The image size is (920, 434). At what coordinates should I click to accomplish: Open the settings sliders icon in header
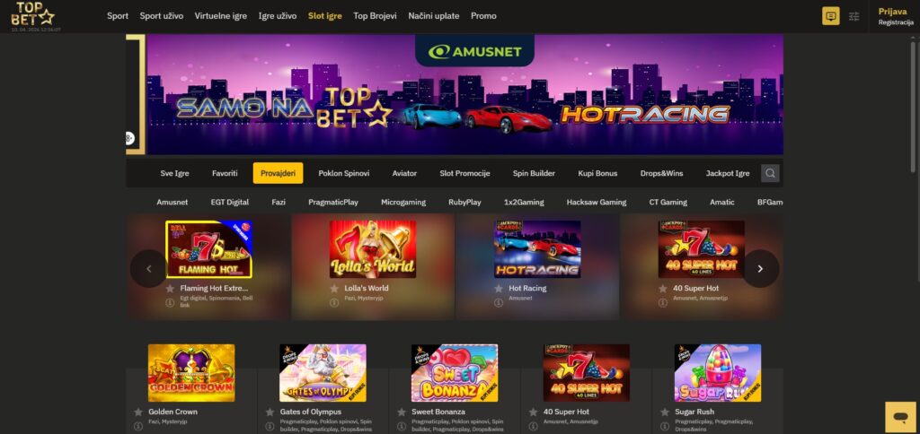[854, 16]
